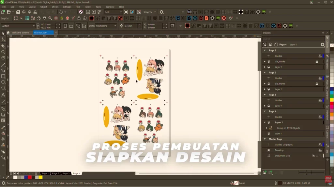The width and height of the screenshot is (334, 187).
Task: Select the Text tool
Action: (x=3, y=94)
